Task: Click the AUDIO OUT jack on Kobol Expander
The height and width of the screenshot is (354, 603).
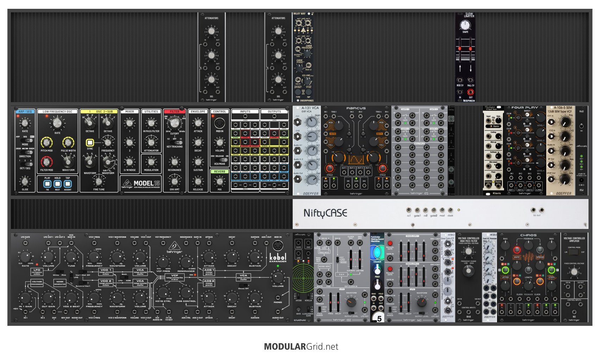Action: coord(278,312)
